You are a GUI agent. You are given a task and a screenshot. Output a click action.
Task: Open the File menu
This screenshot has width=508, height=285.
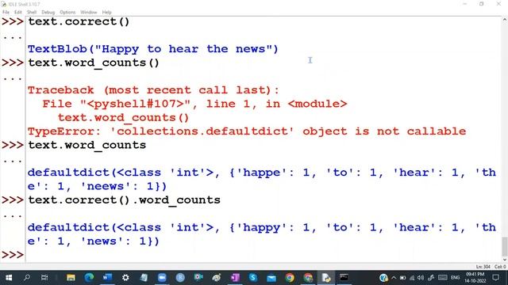(6, 13)
